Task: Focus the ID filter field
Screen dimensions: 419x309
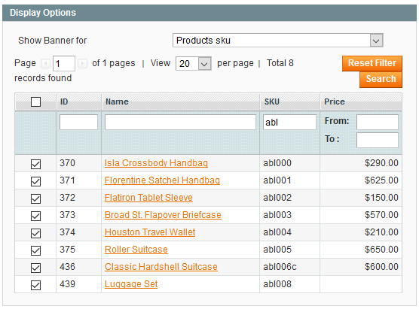Action: click(x=78, y=122)
